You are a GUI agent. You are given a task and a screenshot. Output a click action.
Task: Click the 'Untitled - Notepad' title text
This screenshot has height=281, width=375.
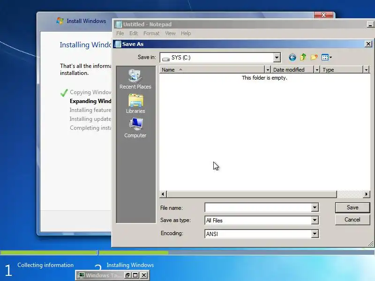[147, 24]
